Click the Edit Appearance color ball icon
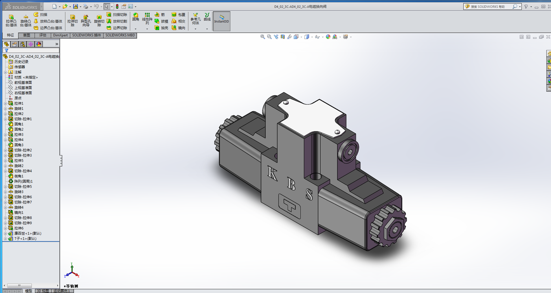This screenshot has width=551, height=293. coord(328,37)
